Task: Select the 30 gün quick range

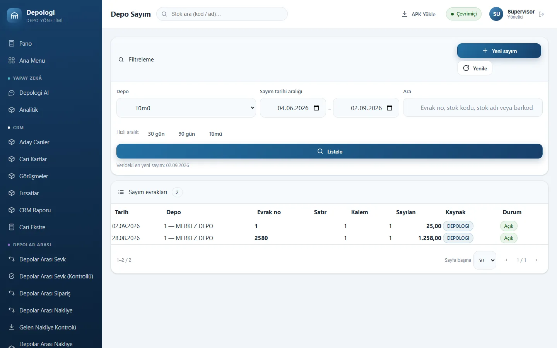Action: pyautogui.click(x=156, y=134)
